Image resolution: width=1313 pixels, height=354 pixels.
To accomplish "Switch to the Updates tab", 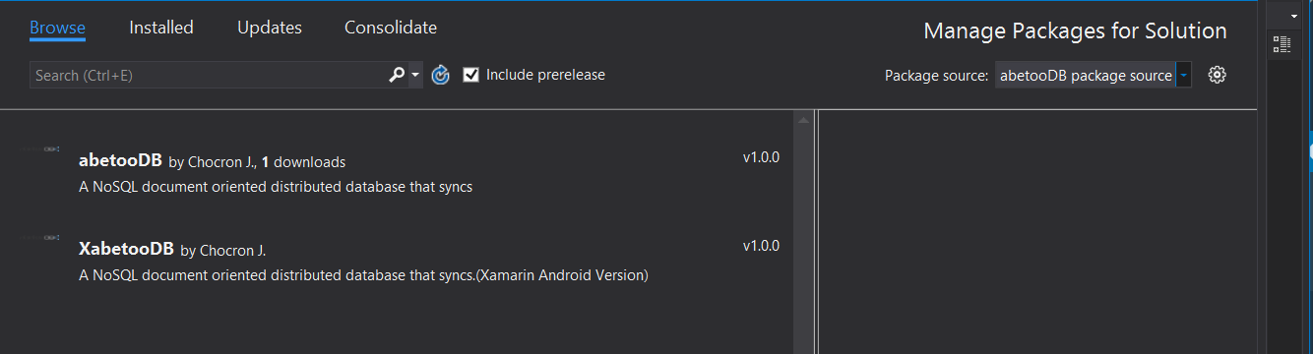I will coord(270,28).
